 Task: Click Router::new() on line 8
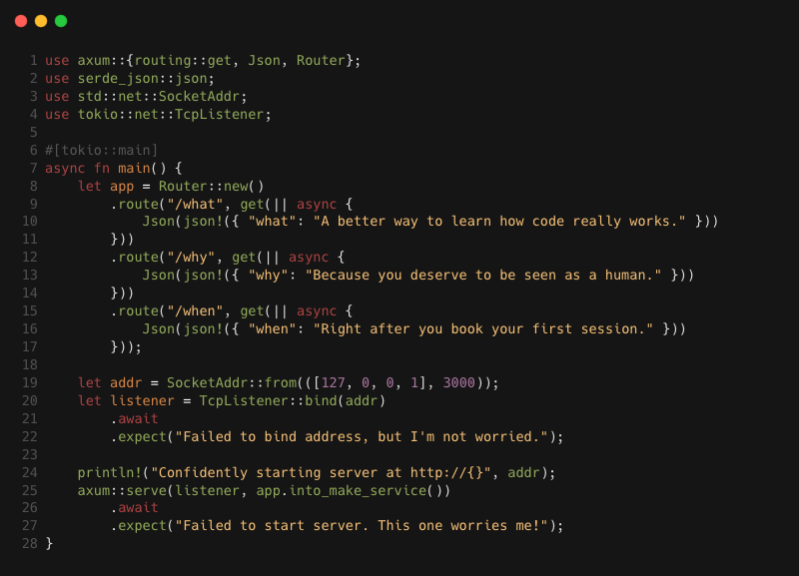[x=212, y=186]
